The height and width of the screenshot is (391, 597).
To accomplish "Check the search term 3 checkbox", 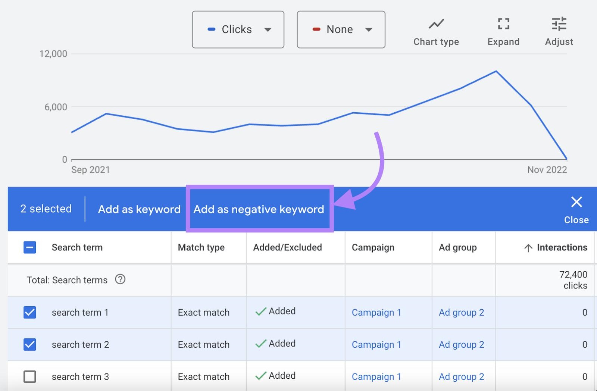I will coord(30,376).
